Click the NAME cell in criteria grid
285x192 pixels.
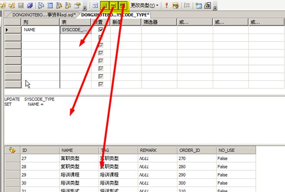click(x=41, y=30)
